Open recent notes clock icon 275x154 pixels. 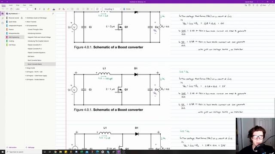[3, 23]
